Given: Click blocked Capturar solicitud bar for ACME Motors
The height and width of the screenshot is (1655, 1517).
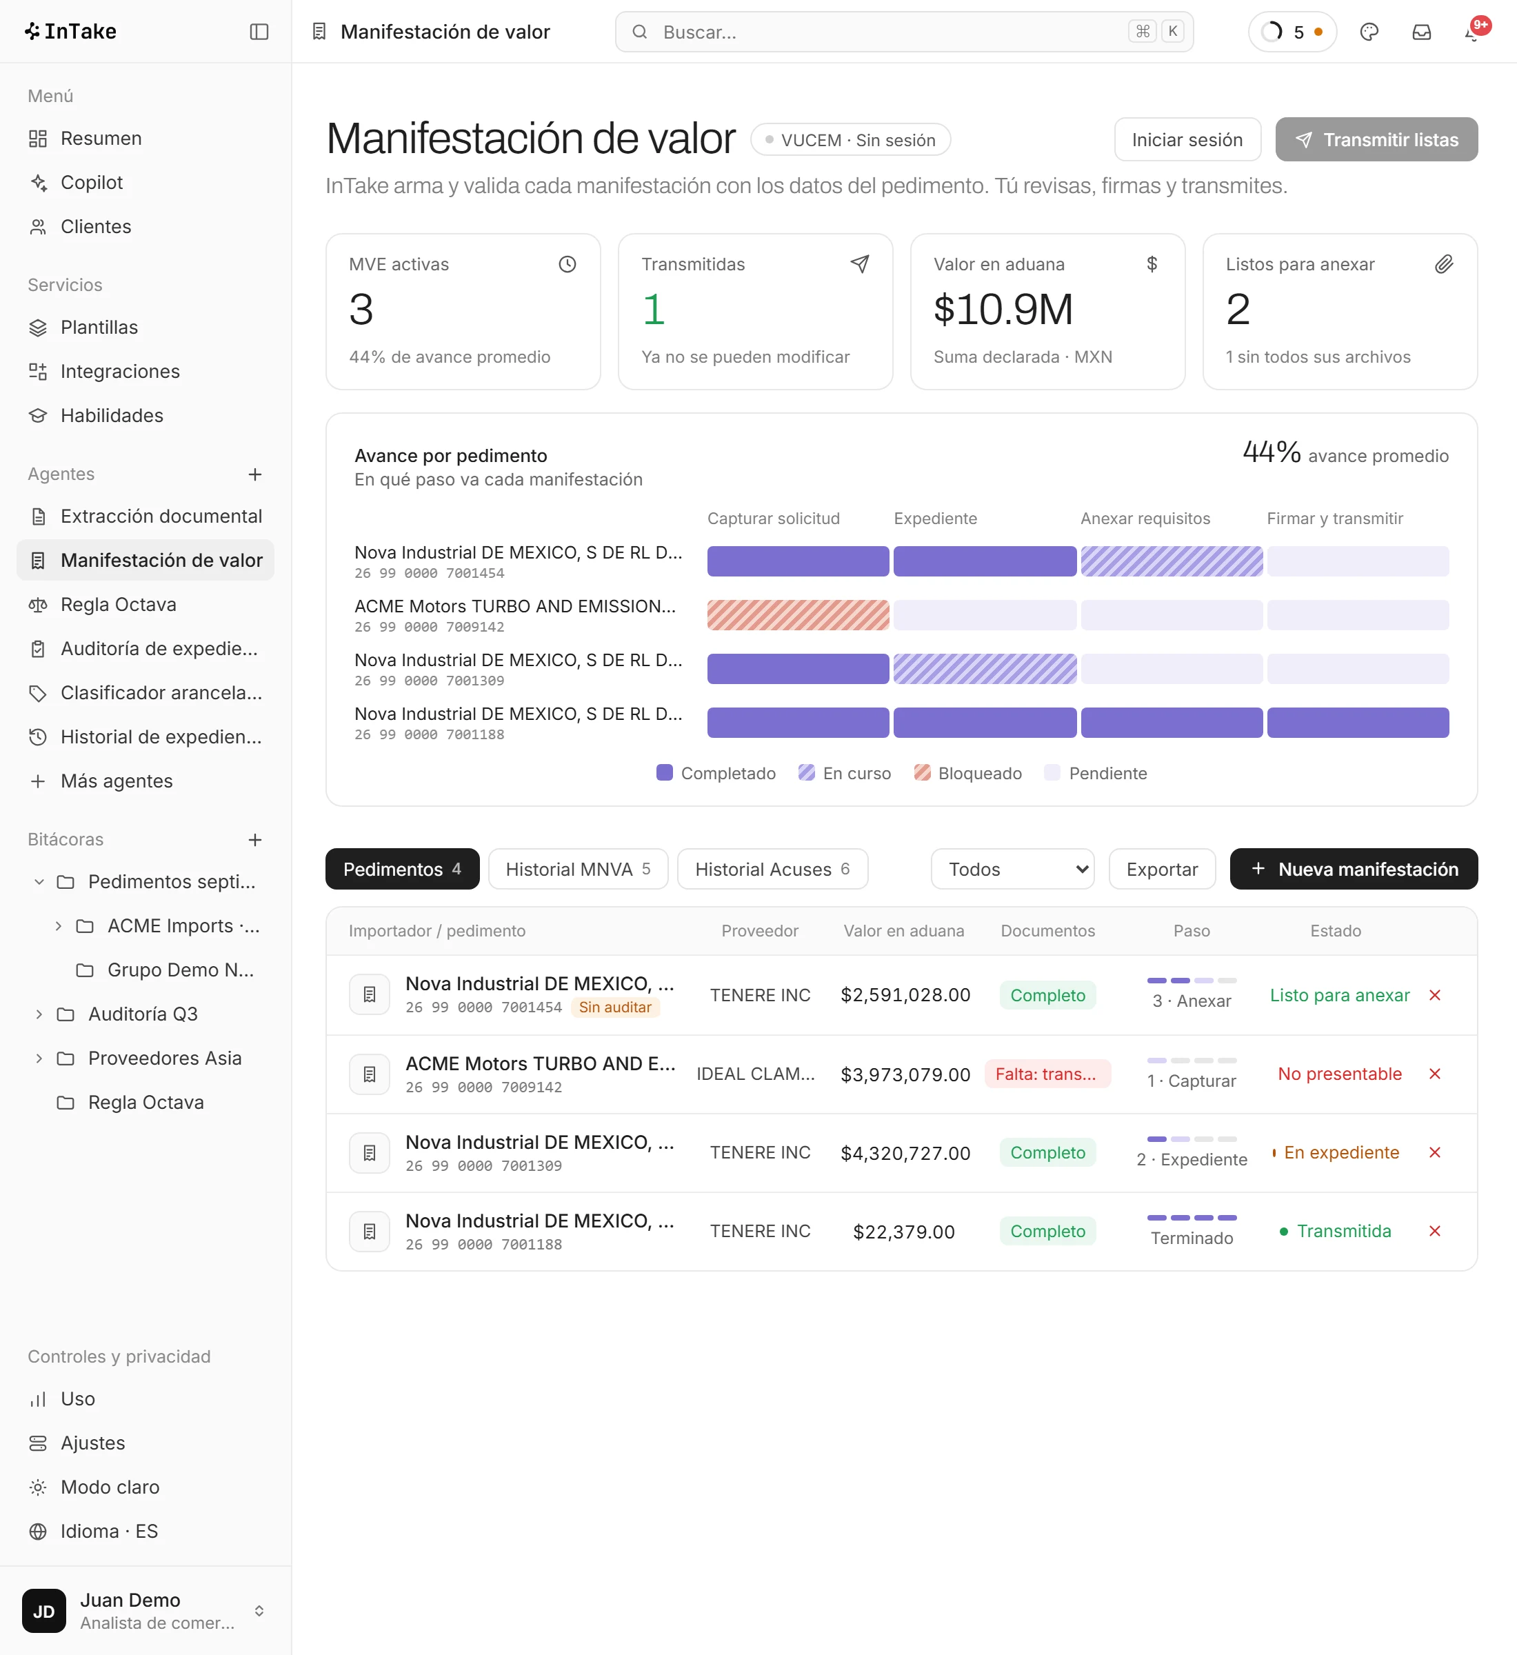Looking at the screenshot, I should 798,615.
